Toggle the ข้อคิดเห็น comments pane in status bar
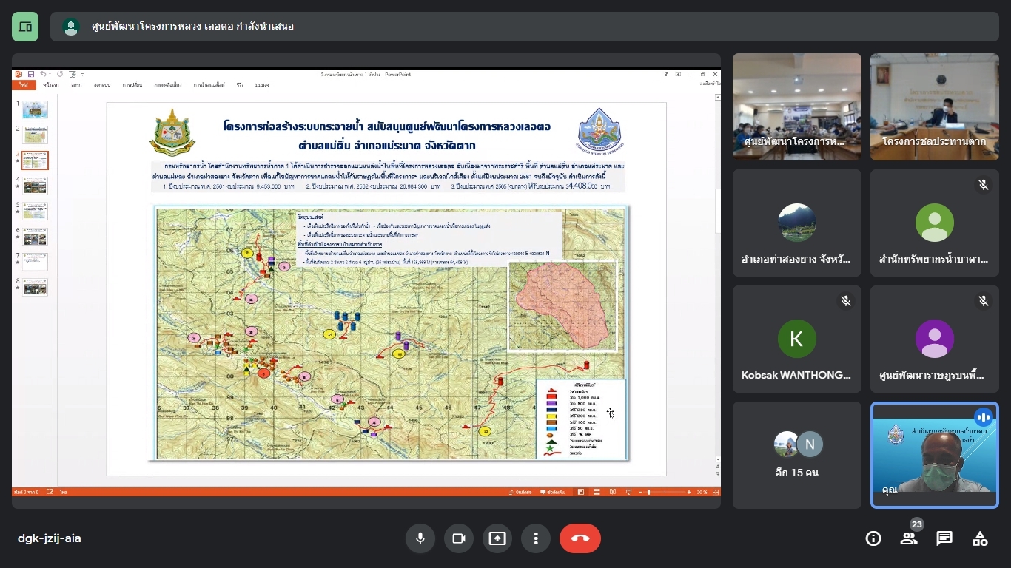The height and width of the screenshot is (568, 1011). pos(552,492)
